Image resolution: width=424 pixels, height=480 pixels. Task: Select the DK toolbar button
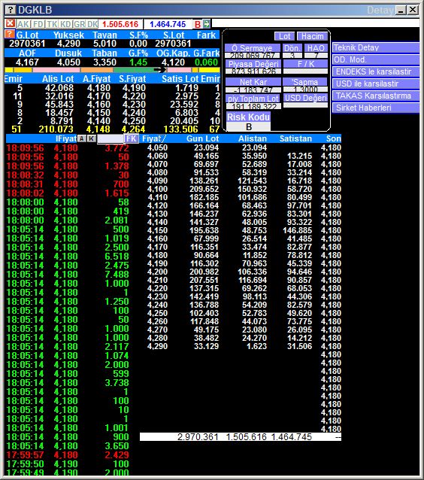pos(92,24)
